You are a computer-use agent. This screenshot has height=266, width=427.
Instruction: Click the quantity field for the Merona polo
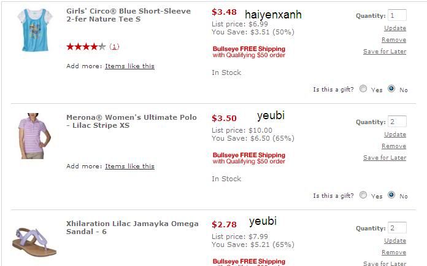[x=396, y=122]
